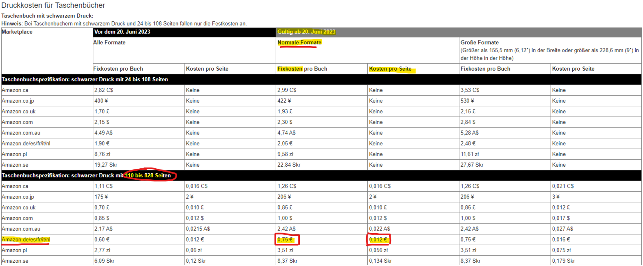Select the '1,11 C$' cell
The image size is (643, 266).
coord(139,186)
